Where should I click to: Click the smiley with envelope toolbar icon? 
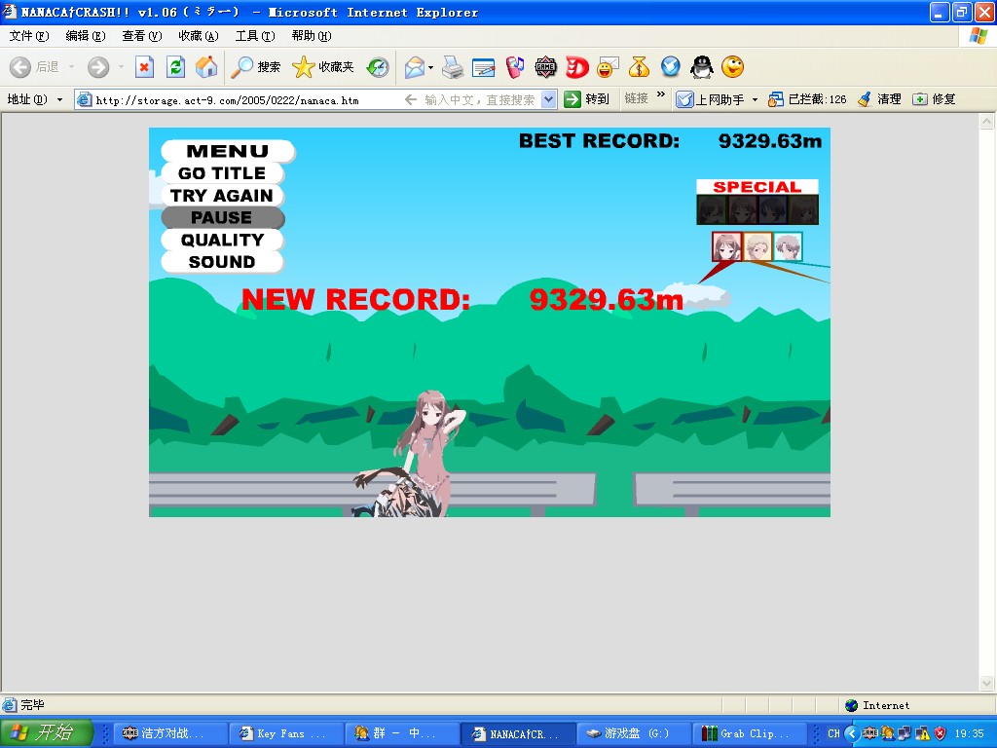(x=608, y=67)
